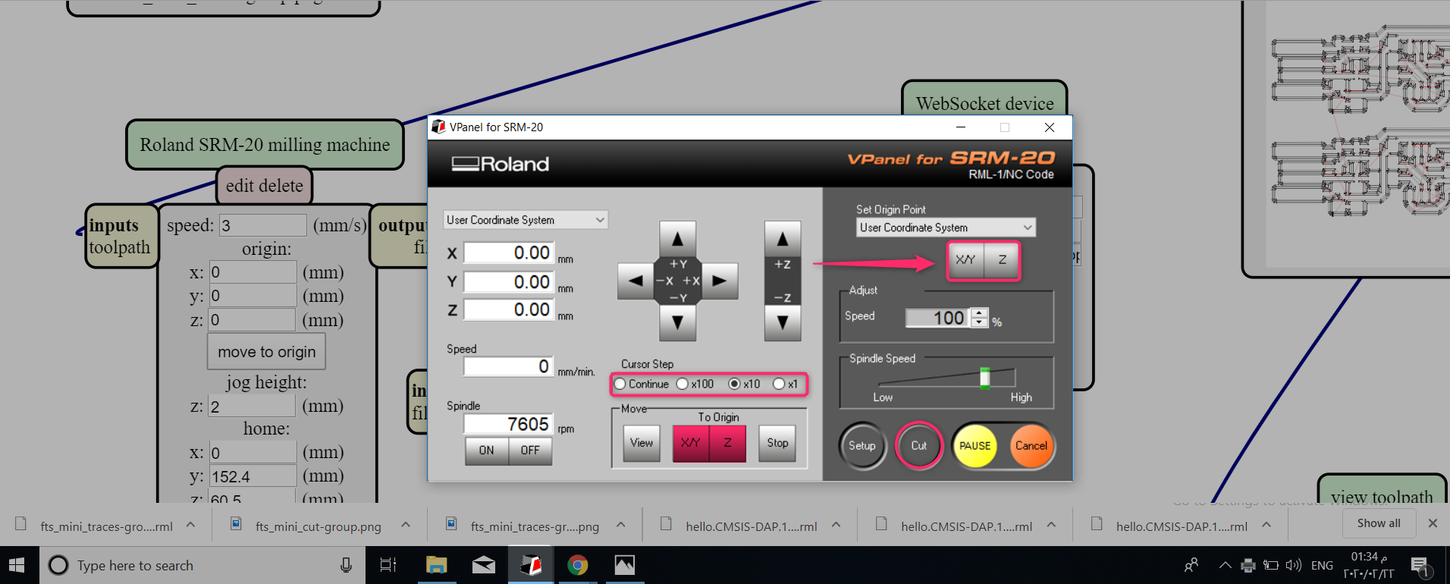The image size is (1450, 584).
Task: Open options for fts_mini_traces-gr....png download
Action: point(621,526)
